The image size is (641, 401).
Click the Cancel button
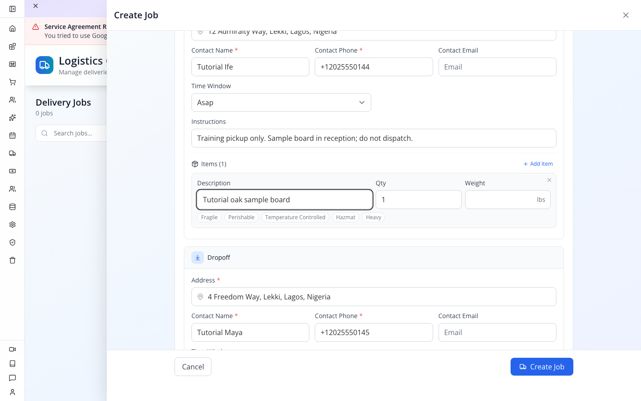(x=193, y=367)
